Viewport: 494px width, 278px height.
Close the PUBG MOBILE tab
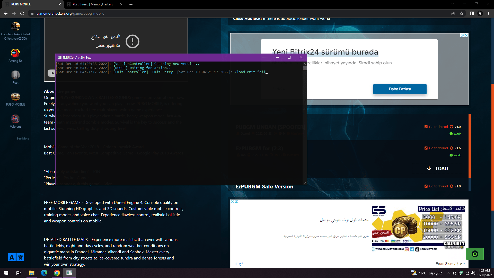59,4
